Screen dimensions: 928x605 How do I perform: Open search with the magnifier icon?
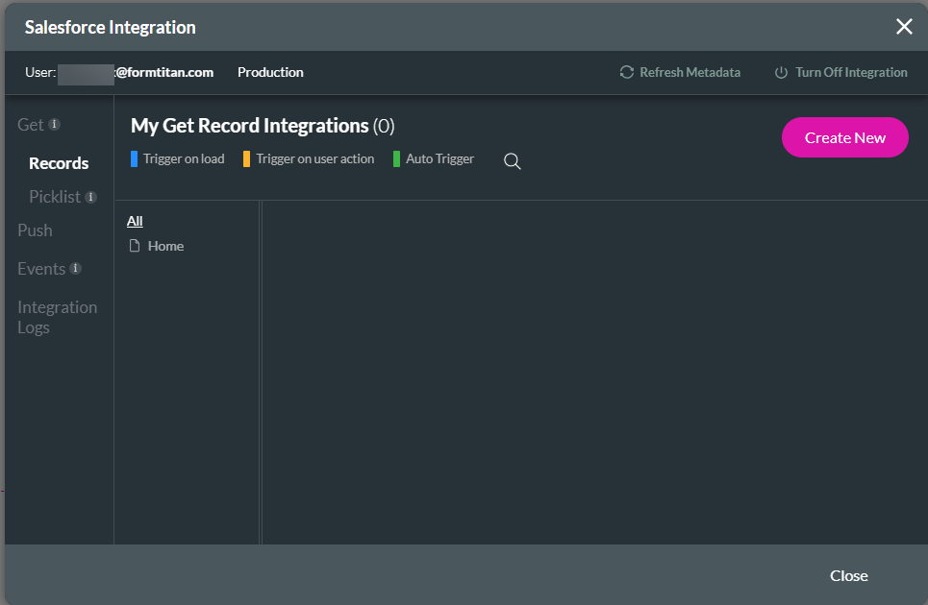pyautogui.click(x=512, y=160)
